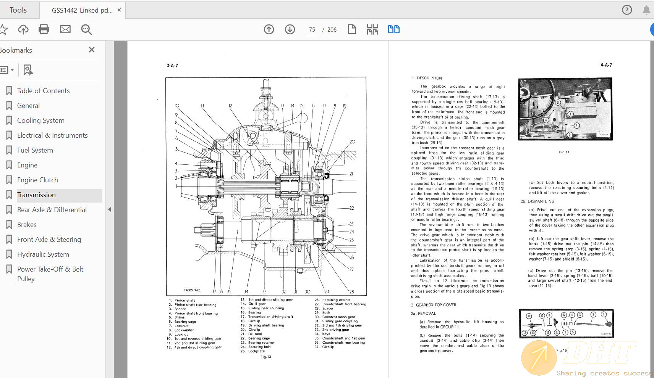This screenshot has width=654, height=378.
Task: Click the email envelope icon
Action: [65, 29]
